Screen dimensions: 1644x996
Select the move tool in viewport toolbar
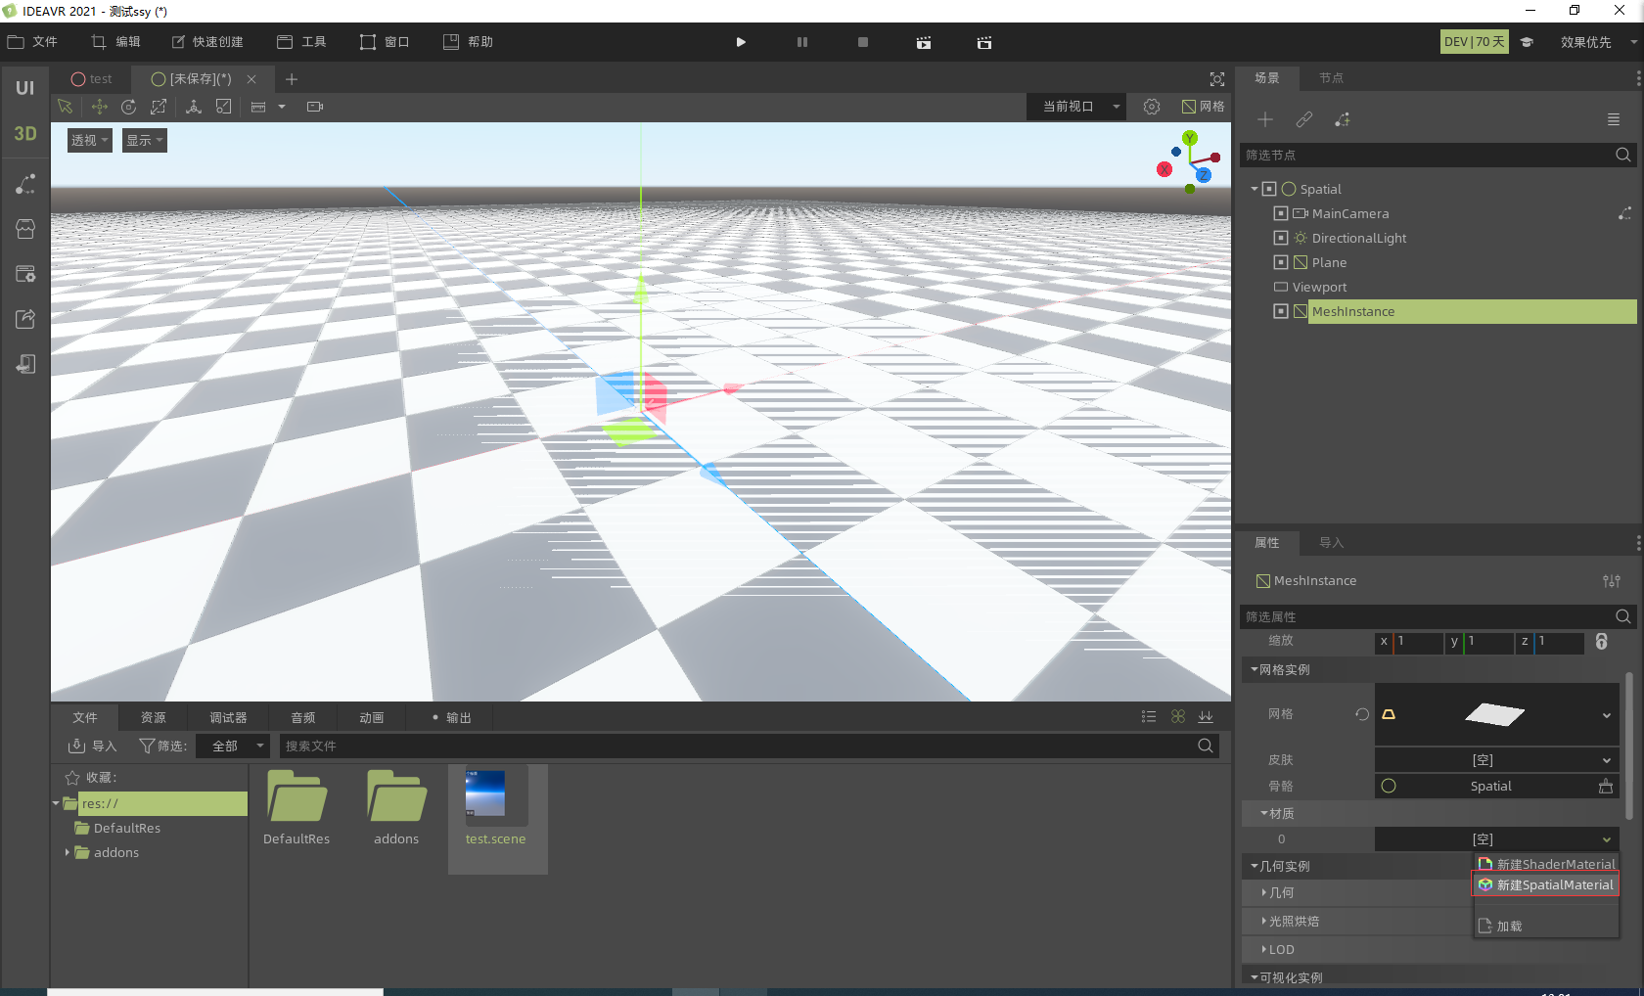coord(99,107)
